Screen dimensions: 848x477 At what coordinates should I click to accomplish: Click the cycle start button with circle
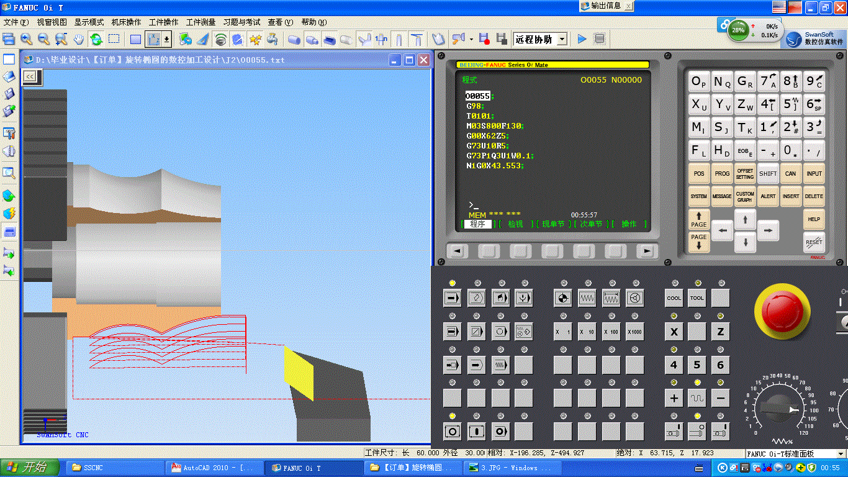click(x=452, y=431)
